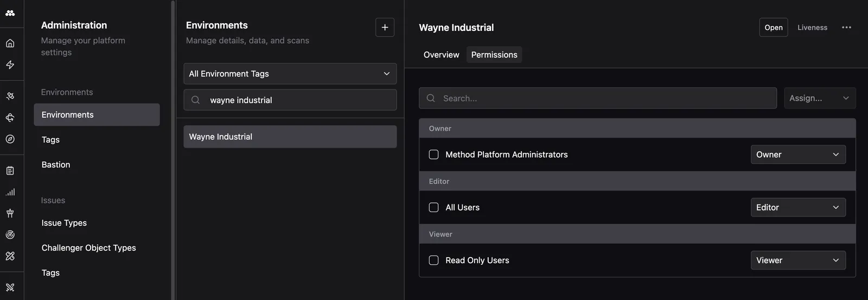This screenshot has height=300, width=868.
Task: Tick the Read Only Users checkbox
Action: (x=434, y=260)
